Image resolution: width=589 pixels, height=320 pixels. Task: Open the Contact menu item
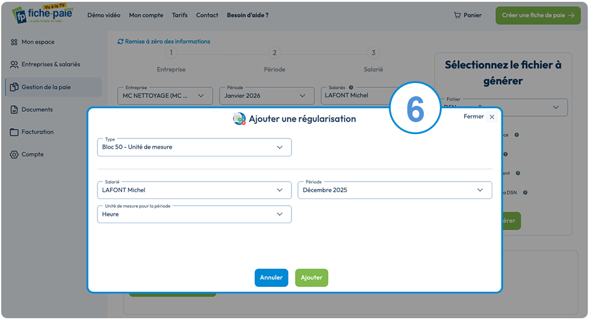[x=207, y=16]
